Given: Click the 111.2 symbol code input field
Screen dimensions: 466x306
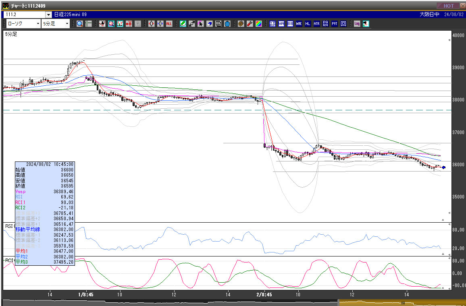Looking at the screenshot, I should tap(24, 14).
